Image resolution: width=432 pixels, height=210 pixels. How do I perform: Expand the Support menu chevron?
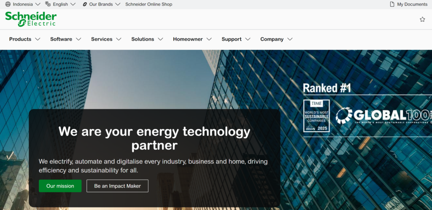[248, 39]
